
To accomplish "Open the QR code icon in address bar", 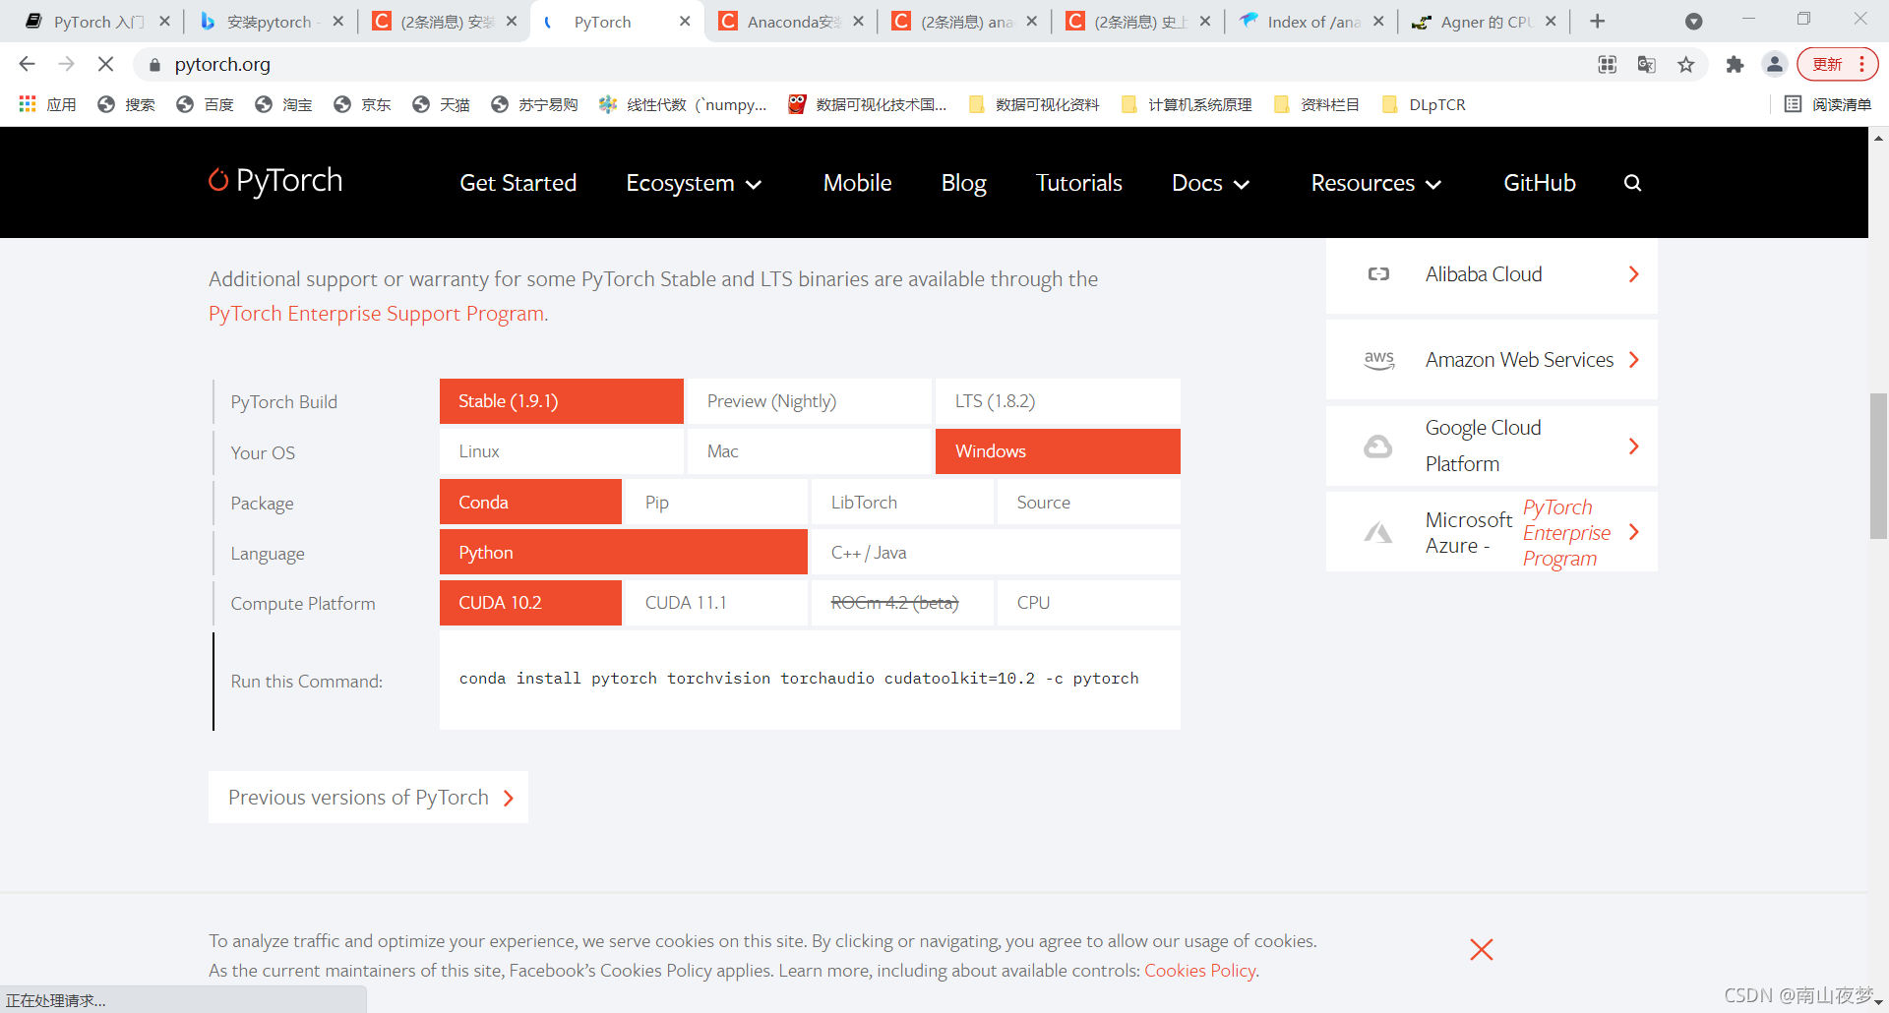I will (x=1608, y=65).
